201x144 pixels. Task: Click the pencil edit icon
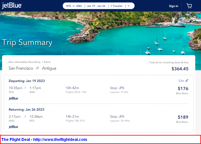pyautogui.click(x=187, y=81)
